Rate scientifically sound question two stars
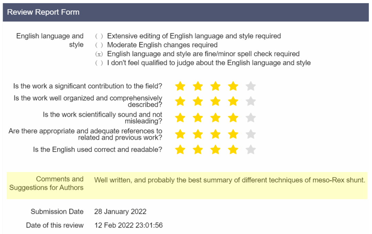The width and height of the screenshot is (372, 234). pyautogui.click(x=198, y=118)
